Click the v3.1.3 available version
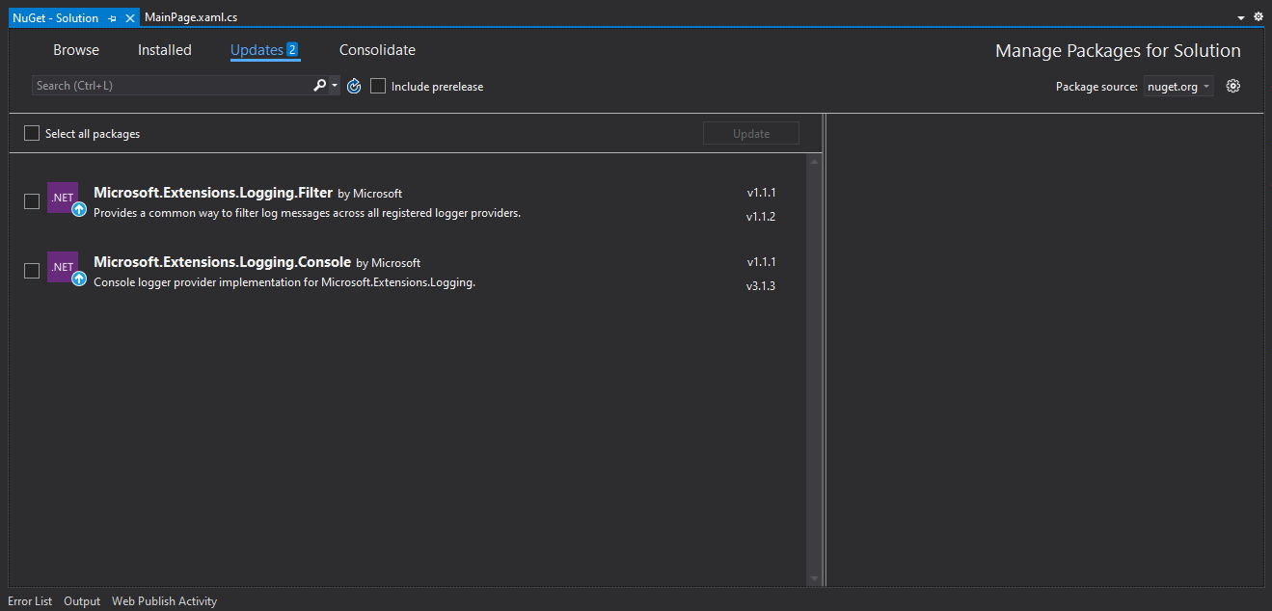Viewport: 1272px width, 611px height. pyautogui.click(x=761, y=286)
